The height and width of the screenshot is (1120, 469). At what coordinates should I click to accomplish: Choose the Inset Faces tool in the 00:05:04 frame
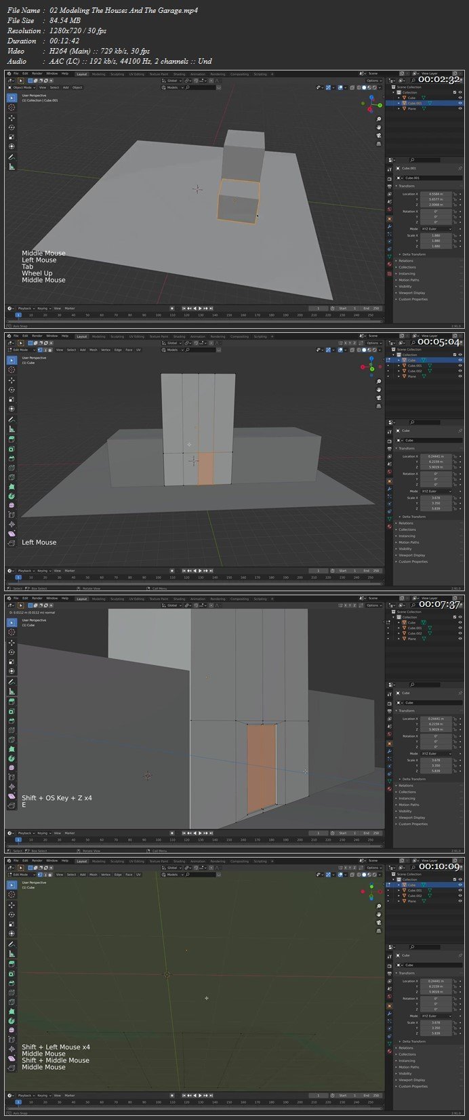[12, 448]
